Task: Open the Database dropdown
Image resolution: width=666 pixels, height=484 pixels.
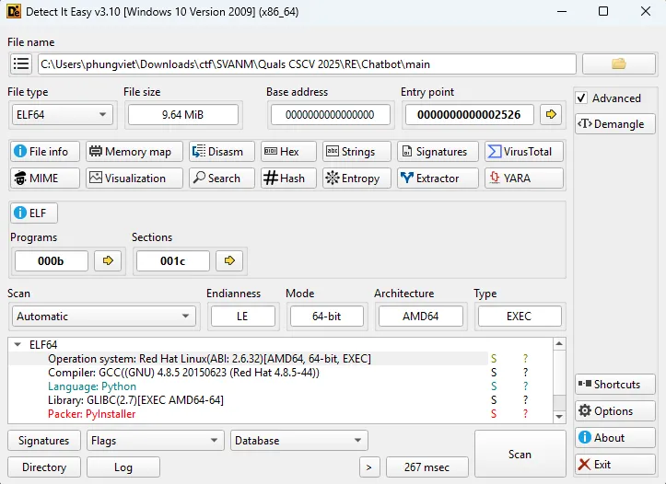Action: click(x=298, y=441)
